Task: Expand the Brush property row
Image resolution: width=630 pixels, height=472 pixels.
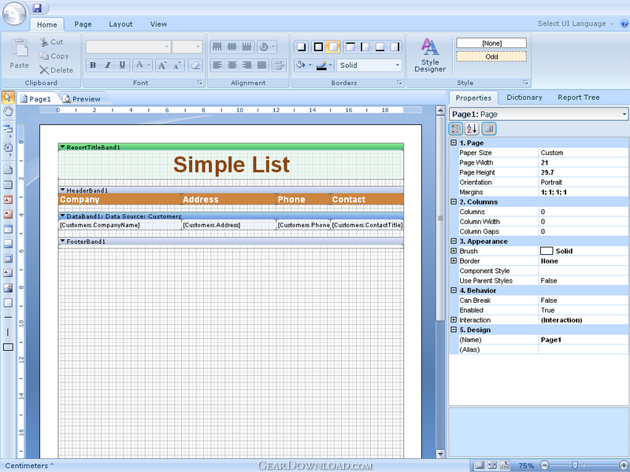Action: pyautogui.click(x=454, y=251)
